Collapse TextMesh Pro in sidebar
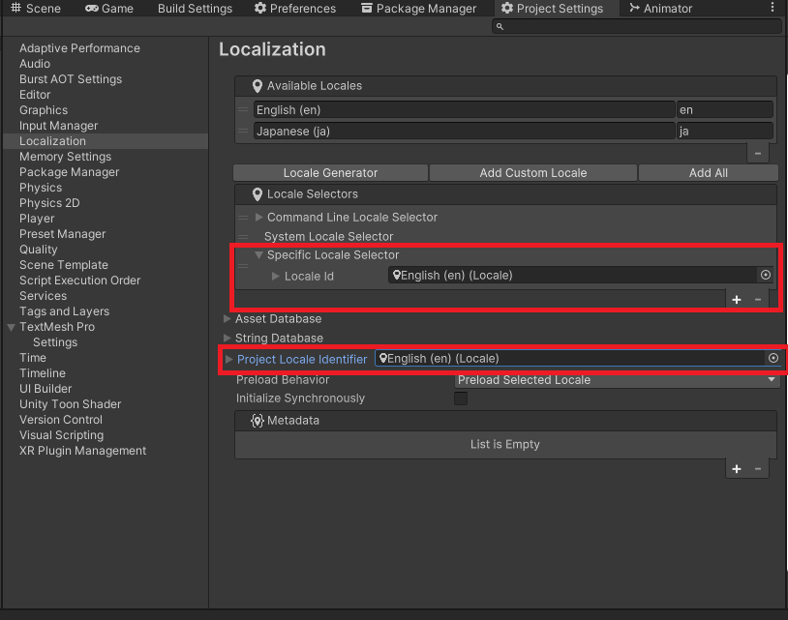Image resolution: width=788 pixels, height=620 pixels. (x=11, y=327)
